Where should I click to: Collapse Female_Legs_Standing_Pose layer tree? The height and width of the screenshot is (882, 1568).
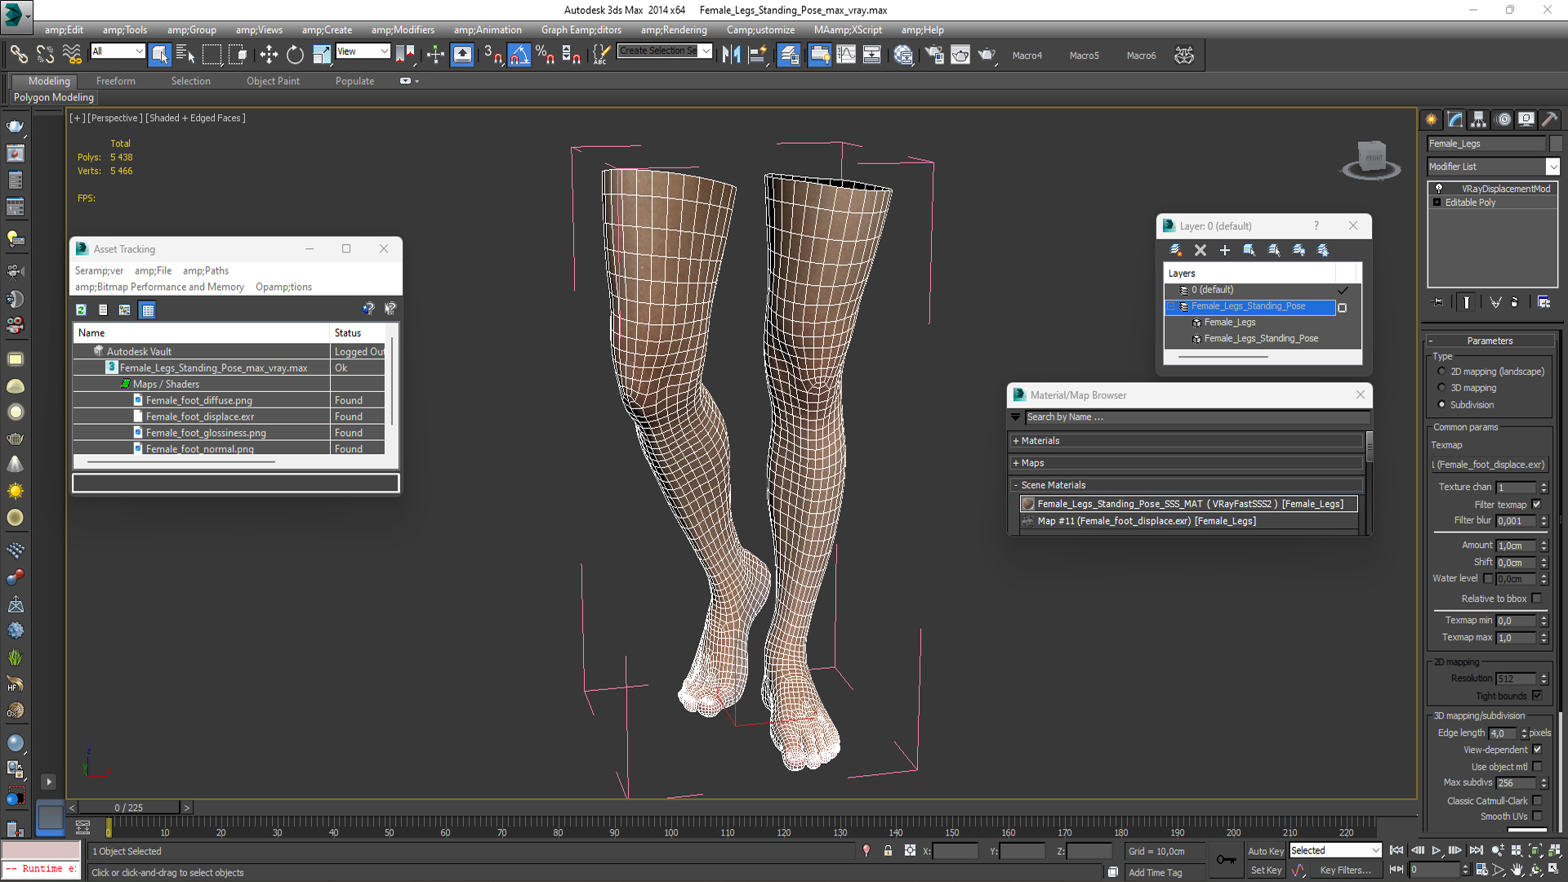pyautogui.click(x=1171, y=306)
